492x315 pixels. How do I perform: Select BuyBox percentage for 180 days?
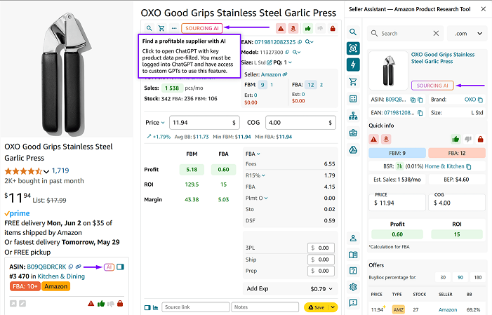pyautogui.click(x=478, y=277)
